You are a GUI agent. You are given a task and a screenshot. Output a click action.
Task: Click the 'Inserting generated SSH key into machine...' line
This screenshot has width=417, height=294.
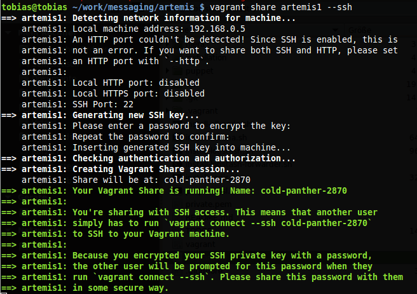coord(176,147)
